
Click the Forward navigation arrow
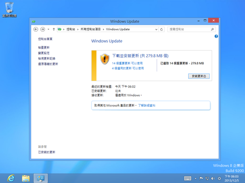pyautogui.click(x=43, y=29)
